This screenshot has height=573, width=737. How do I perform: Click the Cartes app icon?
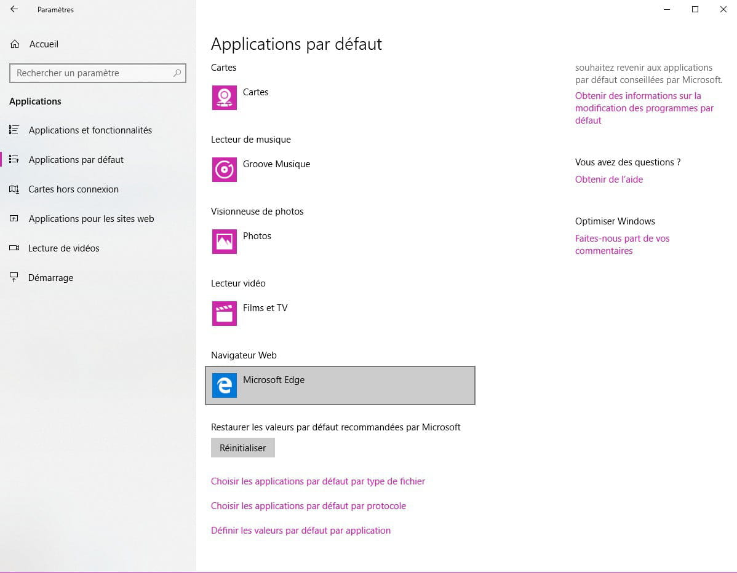224,98
